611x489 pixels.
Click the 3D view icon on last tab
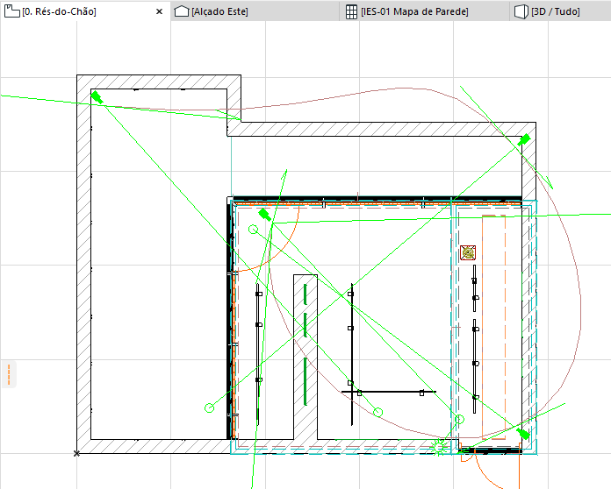pos(521,11)
